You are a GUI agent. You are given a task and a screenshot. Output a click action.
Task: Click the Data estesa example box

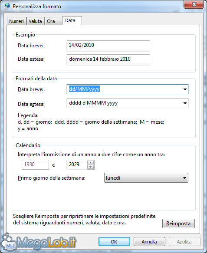tap(108, 60)
